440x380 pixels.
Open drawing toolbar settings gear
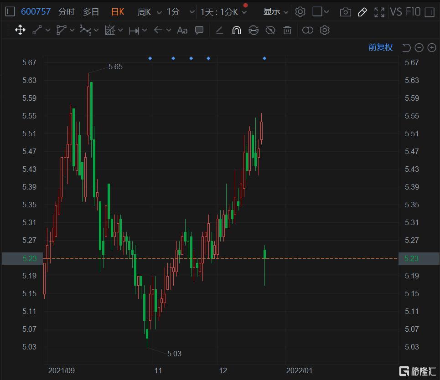tap(325, 30)
